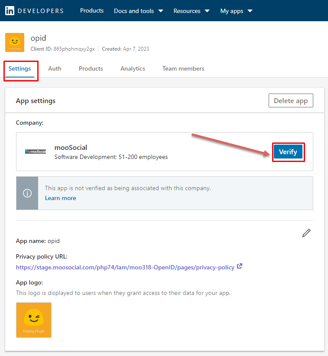
Task: Click the Privacy policy URL: label
Action: pyautogui.click(x=42, y=256)
